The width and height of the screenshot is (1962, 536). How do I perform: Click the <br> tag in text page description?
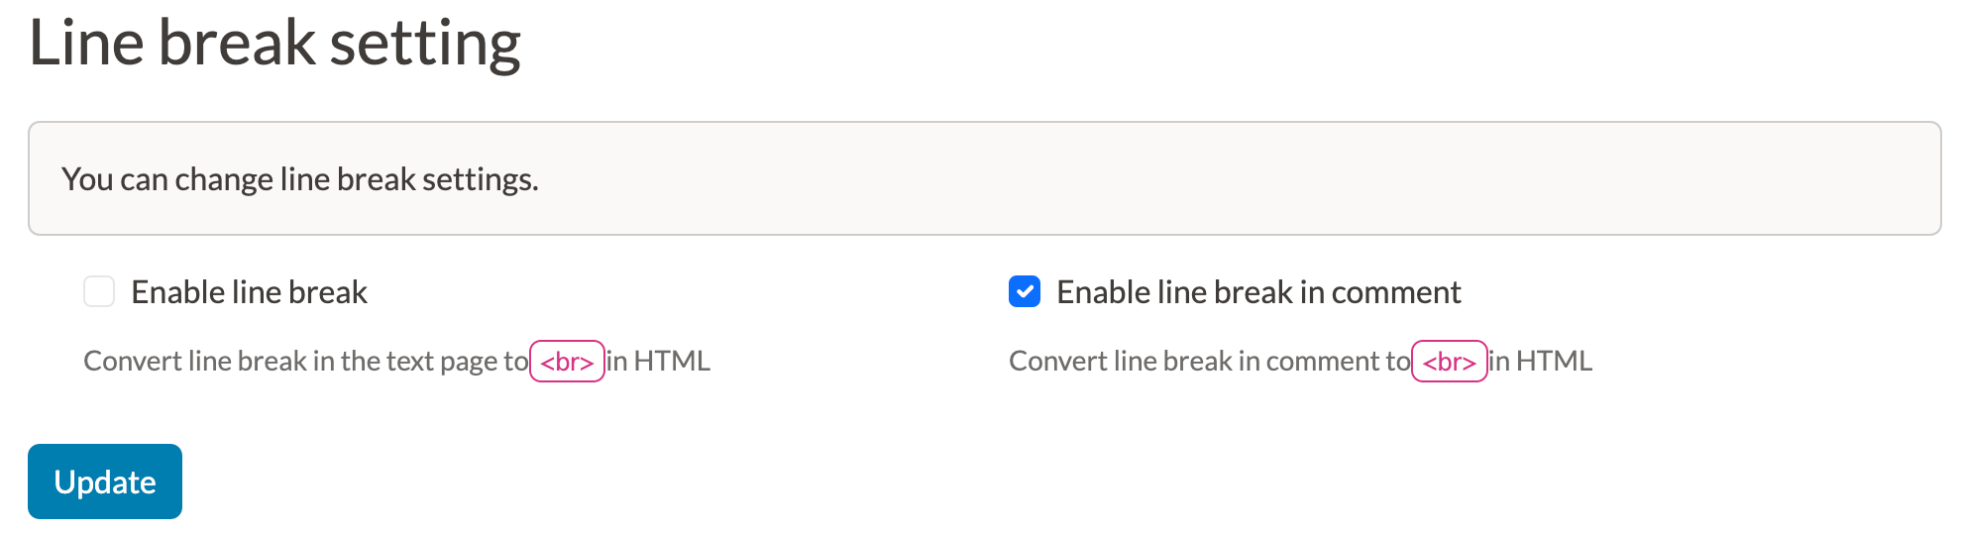(x=567, y=362)
